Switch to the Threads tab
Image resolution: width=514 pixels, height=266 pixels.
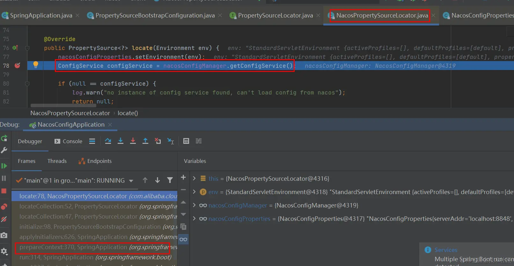[x=57, y=161]
